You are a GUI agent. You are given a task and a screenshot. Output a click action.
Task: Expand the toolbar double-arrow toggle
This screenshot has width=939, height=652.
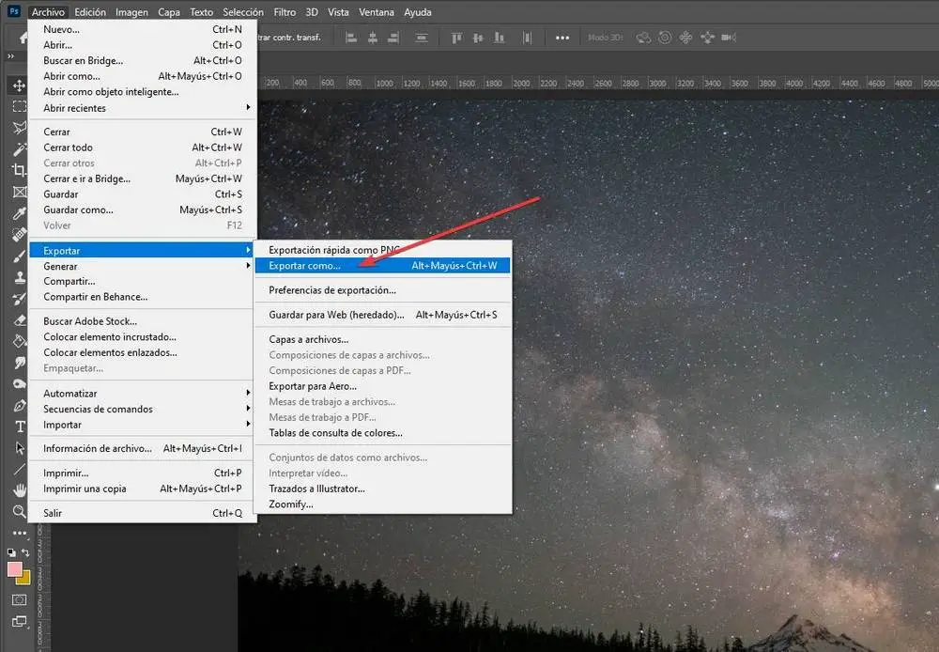[10, 56]
